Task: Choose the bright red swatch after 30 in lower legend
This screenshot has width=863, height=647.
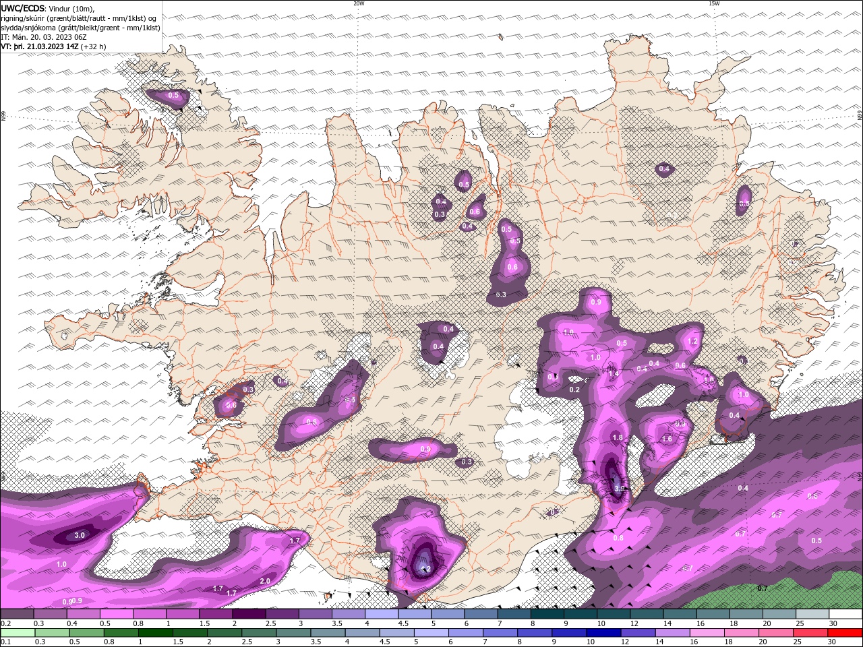Action: coord(845,633)
